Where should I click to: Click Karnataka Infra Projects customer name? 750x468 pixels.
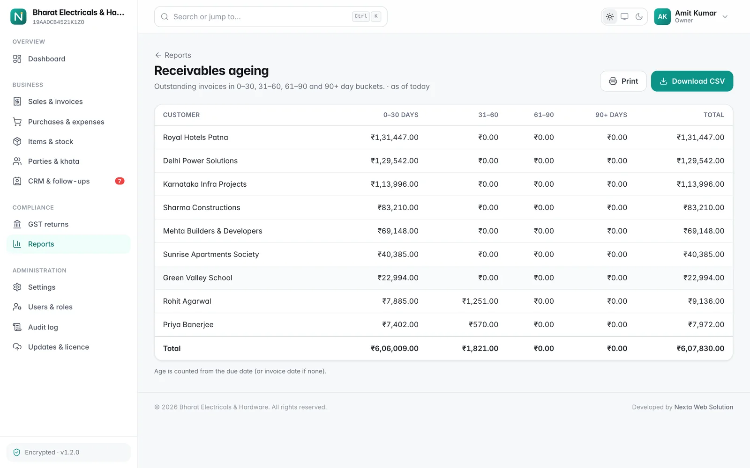[205, 184]
